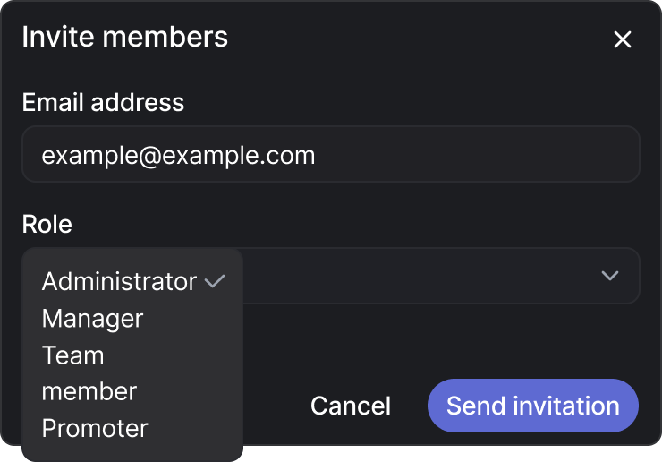Image resolution: width=662 pixels, height=462 pixels.
Task: Collapse the role list via the chevron
Action: click(610, 276)
